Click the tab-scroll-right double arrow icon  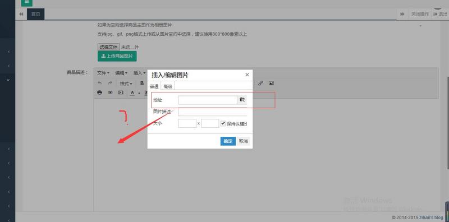402,14
